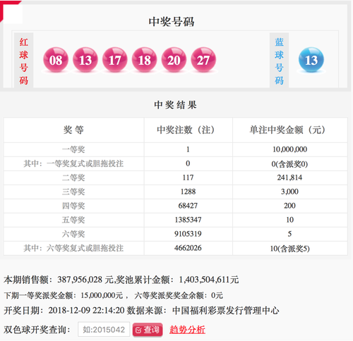This screenshot has height=341, width=353.
Task: Click data source 中国福利彩票发行管理中心
Action: click(x=226, y=311)
